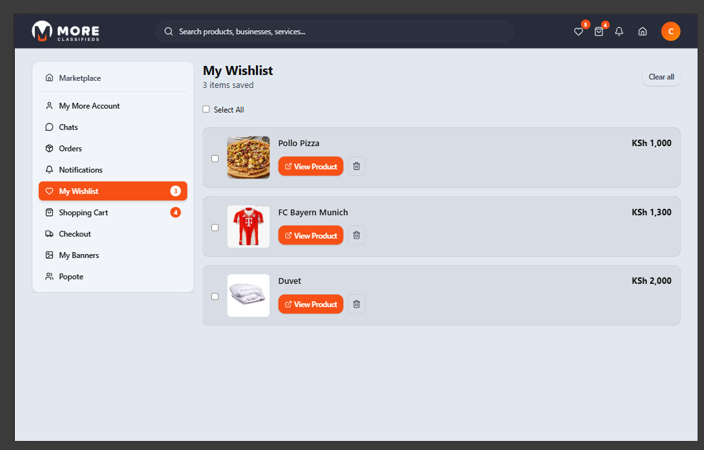Check the Pollo Pizza item checkbox
This screenshot has width=704, height=450.
[215, 158]
